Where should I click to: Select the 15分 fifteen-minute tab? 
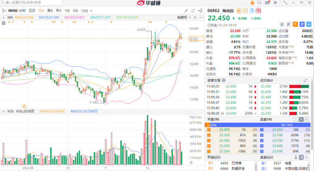[85, 10]
